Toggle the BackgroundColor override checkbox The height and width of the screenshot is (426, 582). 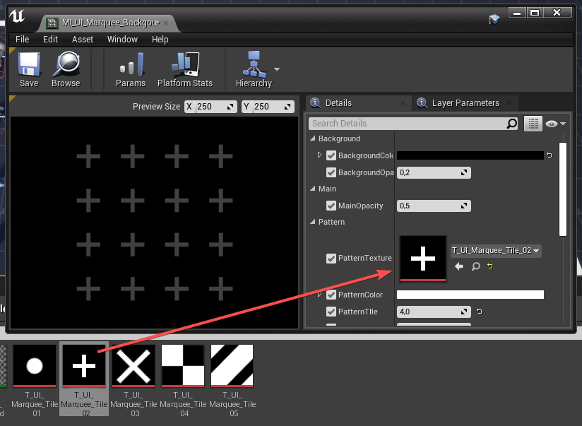click(331, 155)
